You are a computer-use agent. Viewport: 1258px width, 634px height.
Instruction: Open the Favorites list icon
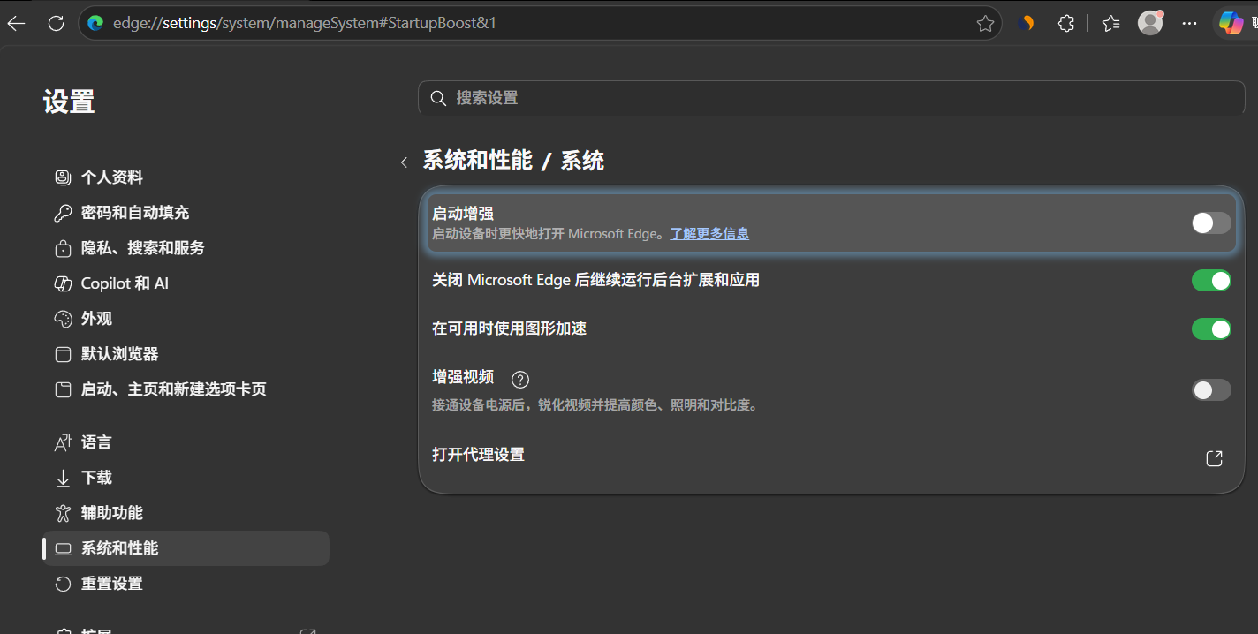1110,24
